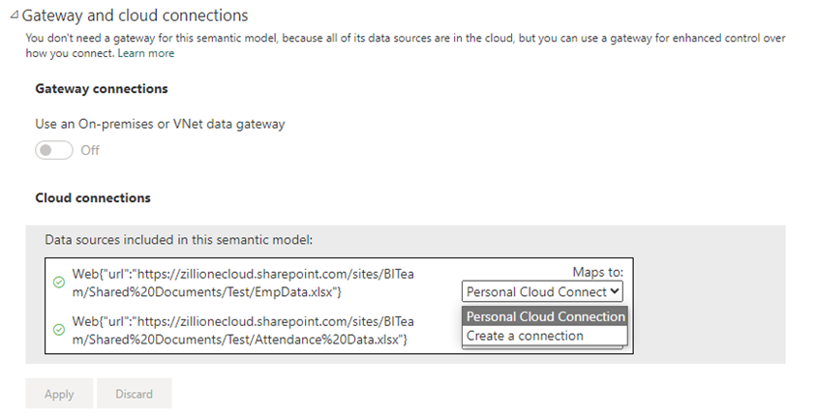817x418 pixels.
Task: Select the Attendance%20Data.xlsx data source URL
Action: pyautogui.click(x=243, y=330)
